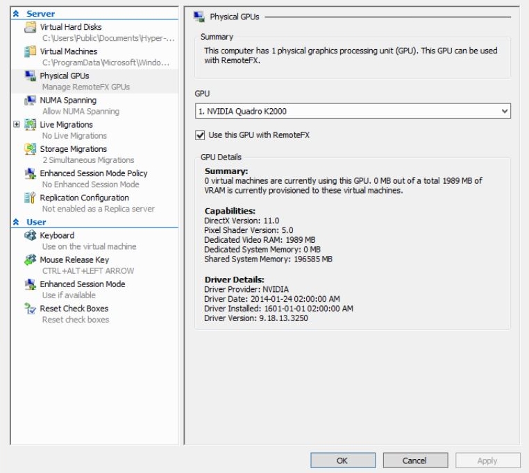
Task: Click '2 Simultaneous Migrations' subtitle
Action: coord(88,160)
